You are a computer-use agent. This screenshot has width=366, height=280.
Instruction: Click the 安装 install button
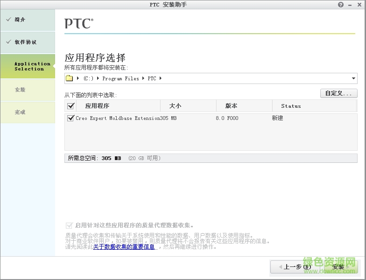coord(338,267)
